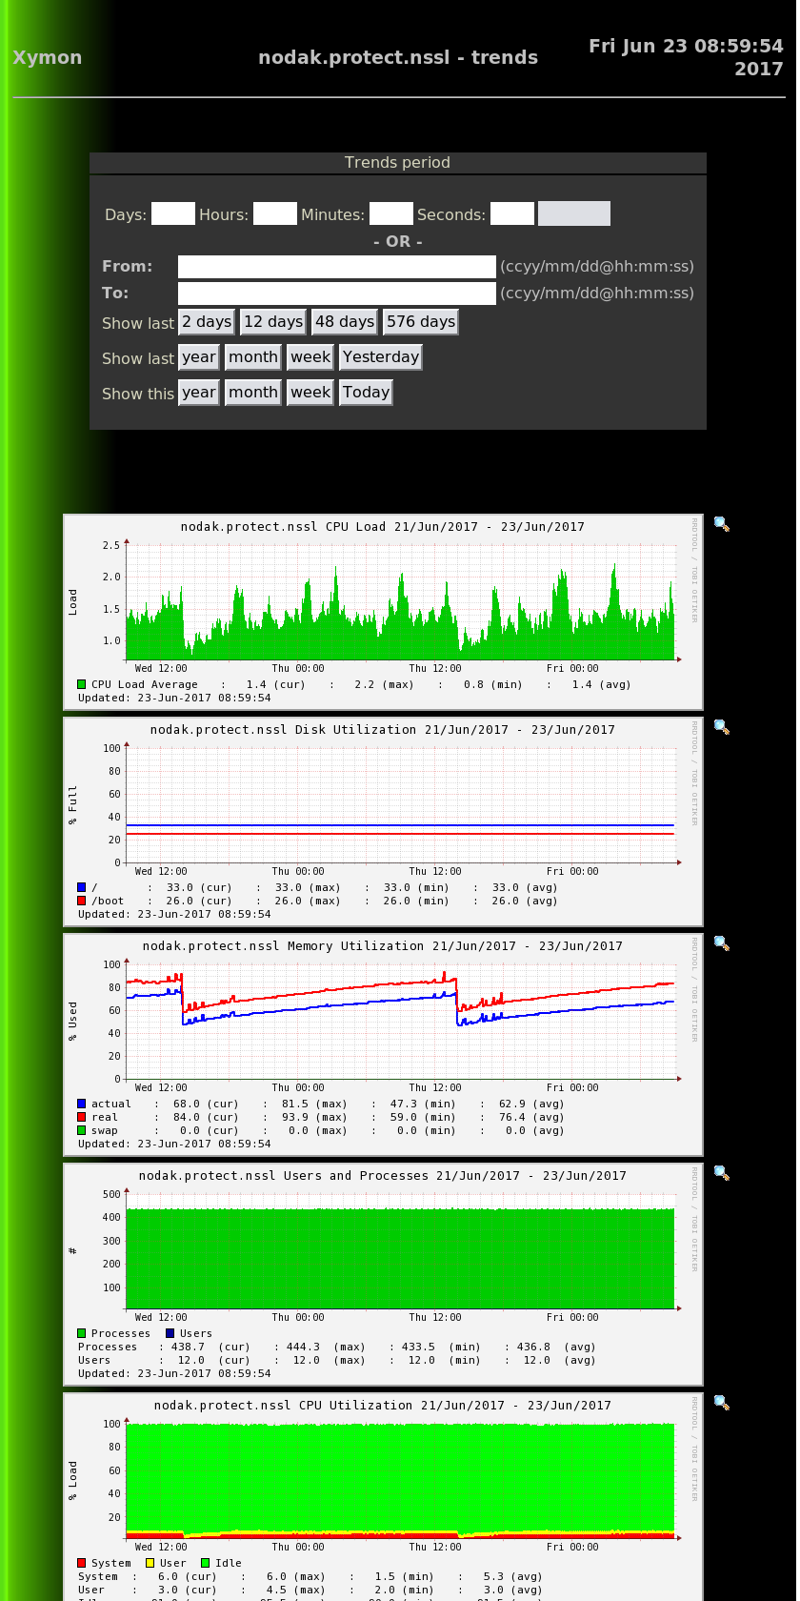Screen dimensions: 800x1601
Task: Select Show last month
Action: 253,357
